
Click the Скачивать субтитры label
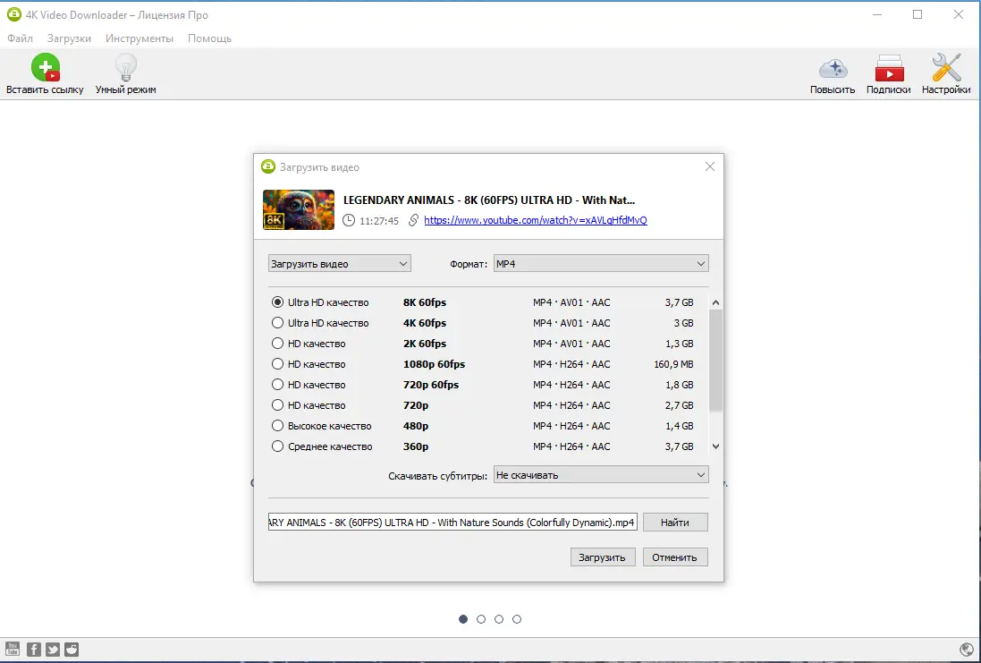437,476
